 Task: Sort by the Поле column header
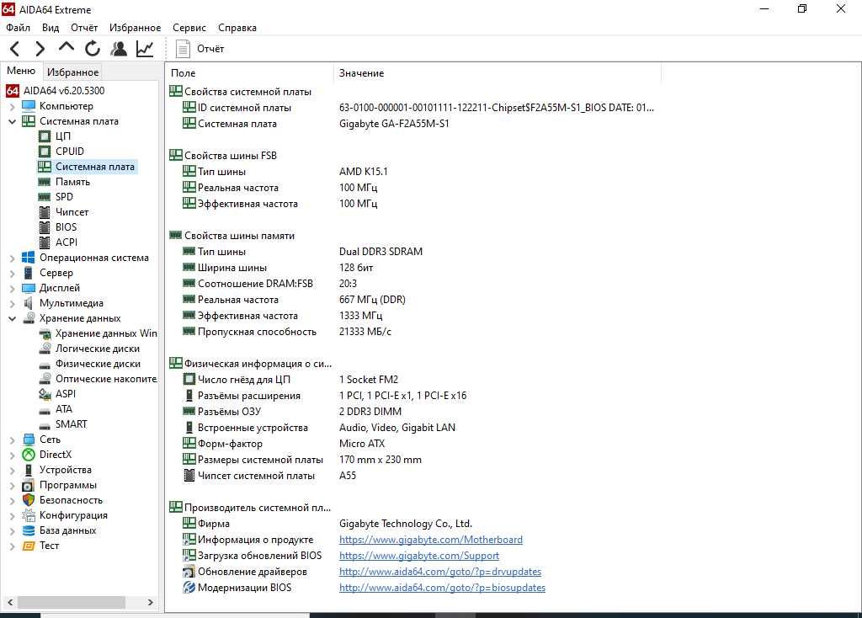(249, 73)
